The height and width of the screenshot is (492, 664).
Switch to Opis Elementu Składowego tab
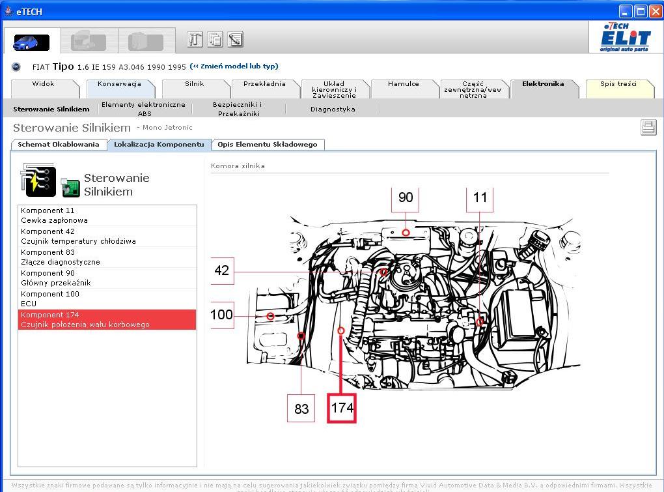267,144
